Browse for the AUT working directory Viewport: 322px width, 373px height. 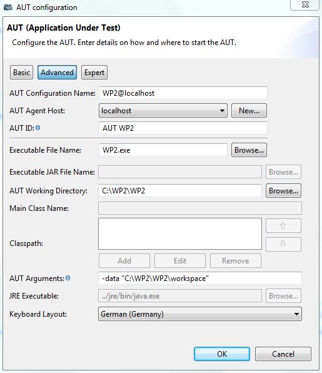[283, 191]
